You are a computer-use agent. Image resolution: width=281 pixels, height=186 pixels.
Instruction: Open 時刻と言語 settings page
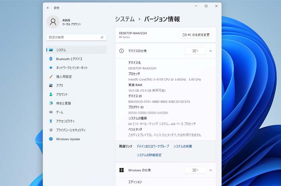coord(76,103)
